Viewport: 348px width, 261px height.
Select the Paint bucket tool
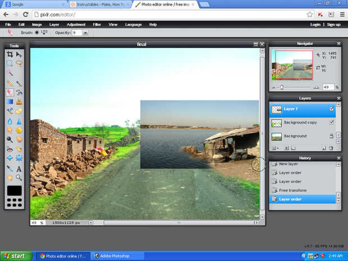19,92
